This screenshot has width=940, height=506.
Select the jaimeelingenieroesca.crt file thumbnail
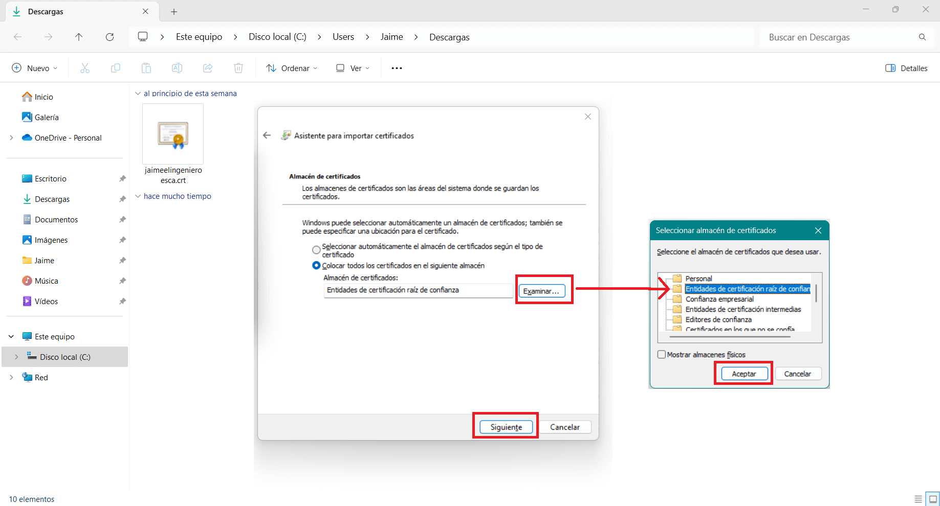coord(173,134)
